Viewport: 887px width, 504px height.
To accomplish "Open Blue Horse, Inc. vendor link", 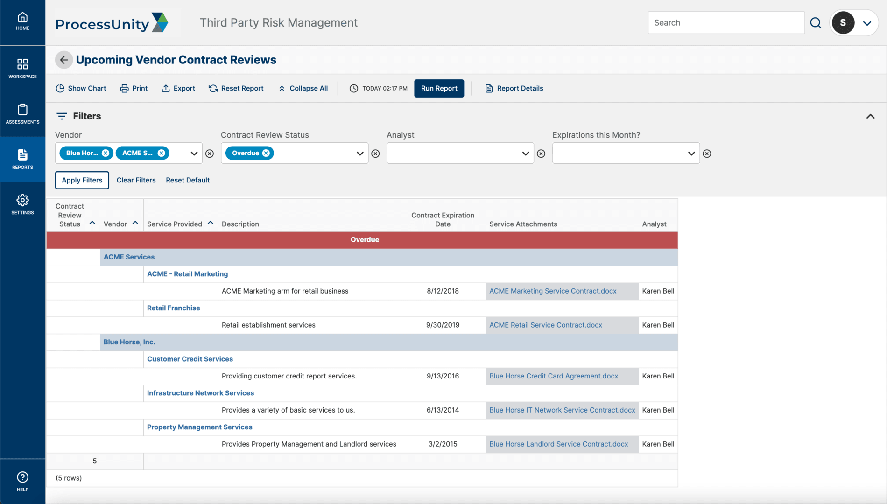I will [129, 342].
